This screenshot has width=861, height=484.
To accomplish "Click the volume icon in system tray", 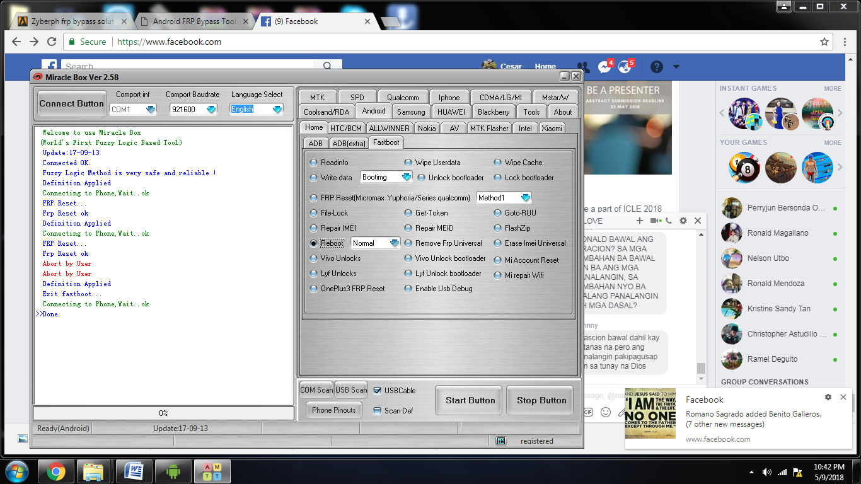I will [766, 472].
